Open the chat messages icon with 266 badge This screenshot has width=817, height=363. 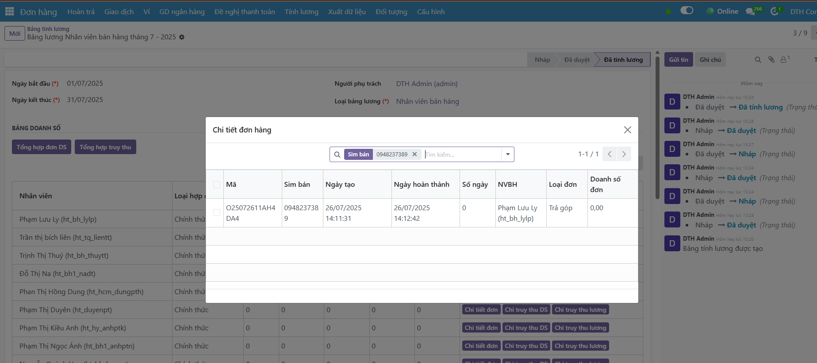point(750,11)
